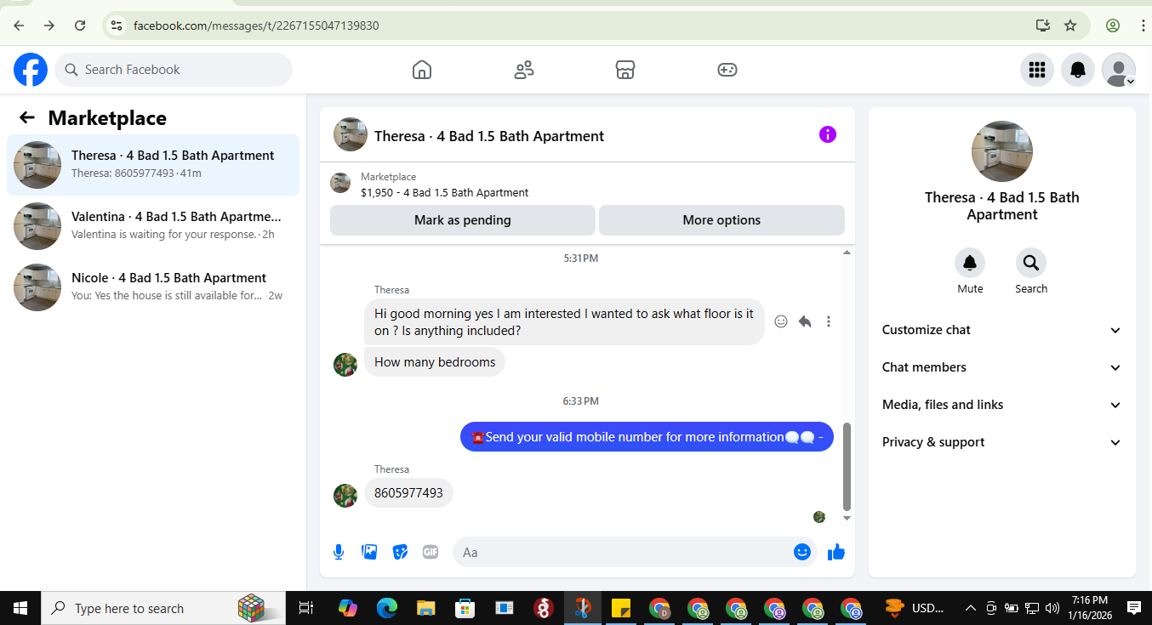Viewport: 1152px width, 625px height.
Task: Open the Valentina conversation
Action: coord(153,226)
